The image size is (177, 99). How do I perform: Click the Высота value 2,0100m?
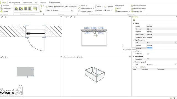150,26
